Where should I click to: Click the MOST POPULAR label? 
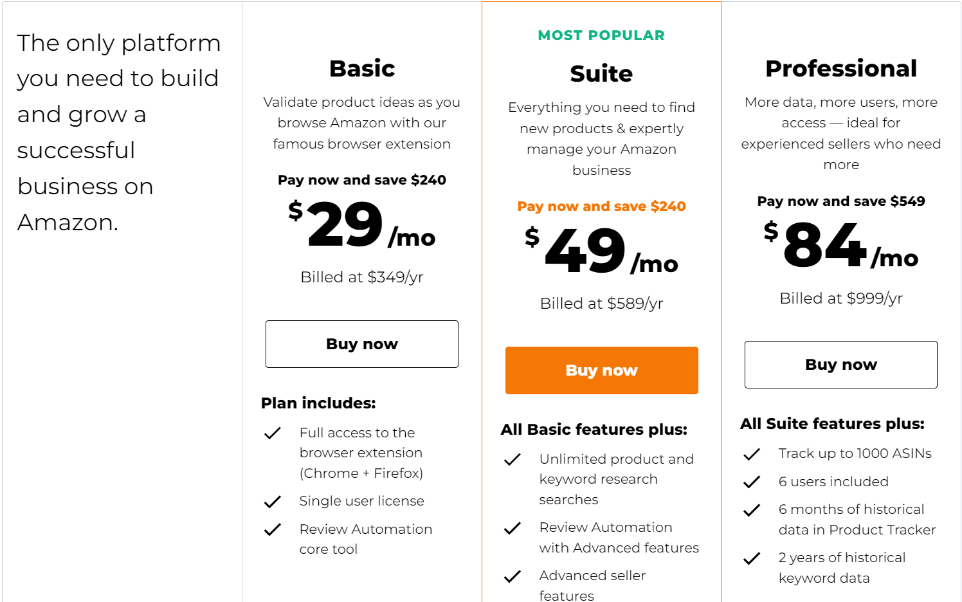pos(601,35)
